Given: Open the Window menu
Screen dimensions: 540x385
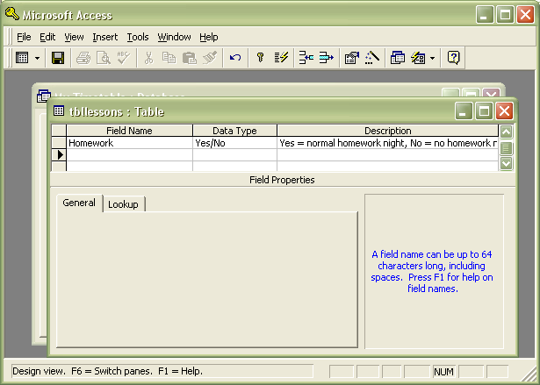Looking at the screenshot, I should [x=174, y=37].
